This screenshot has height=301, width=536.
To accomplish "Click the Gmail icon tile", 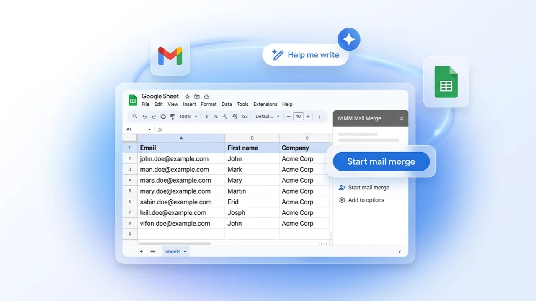I will pyautogui.click(x=170, y=56).
